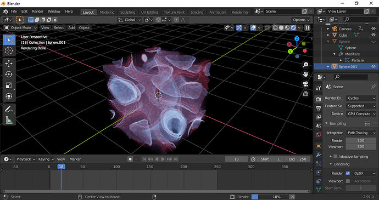
Task: Click the Viewport samples field 300
Action: click(x=361, y=147)
